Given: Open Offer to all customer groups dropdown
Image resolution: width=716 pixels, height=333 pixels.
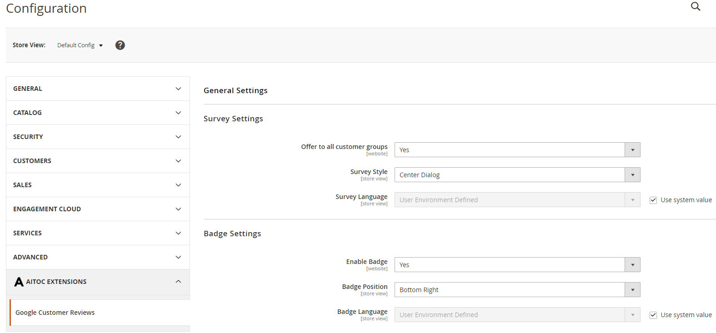Looking at the screenshot, I should (x=517, y=150).
